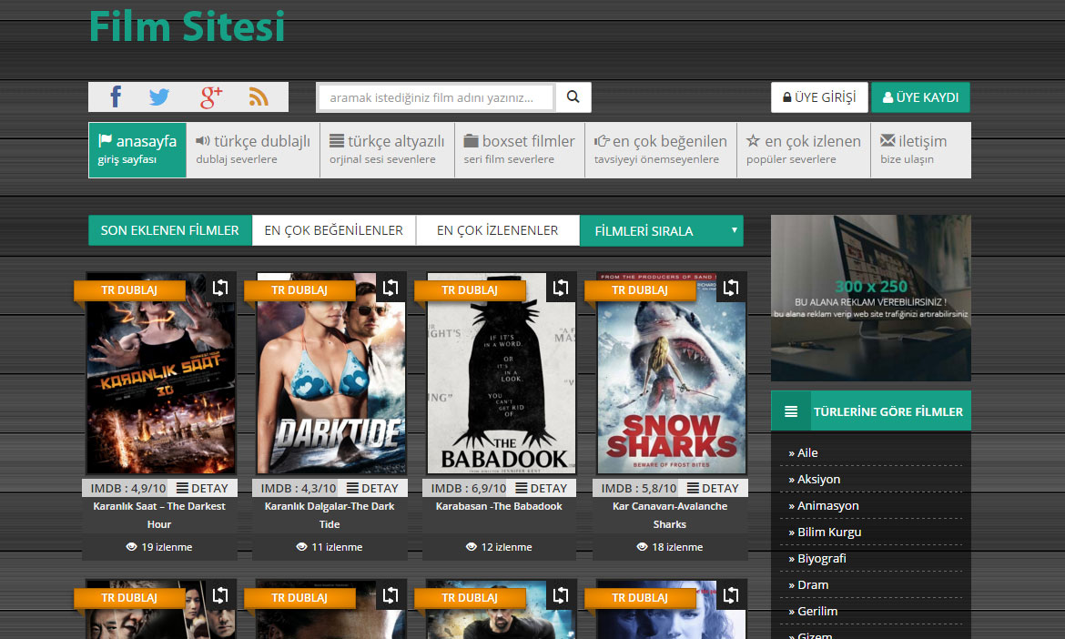Open the en çok izlenen menu item
Image resolution: width=1065 pixels, height=639 pixels.
pyautogui.click(x=804, y=150)
